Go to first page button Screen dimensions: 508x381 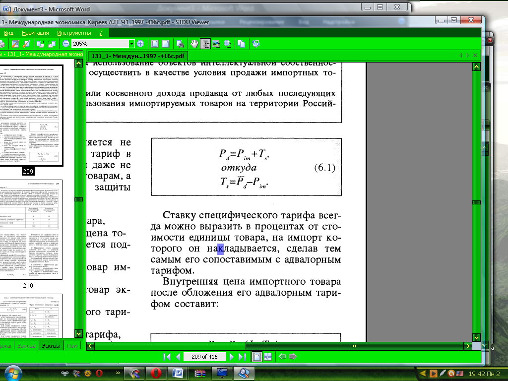point(167,357)
